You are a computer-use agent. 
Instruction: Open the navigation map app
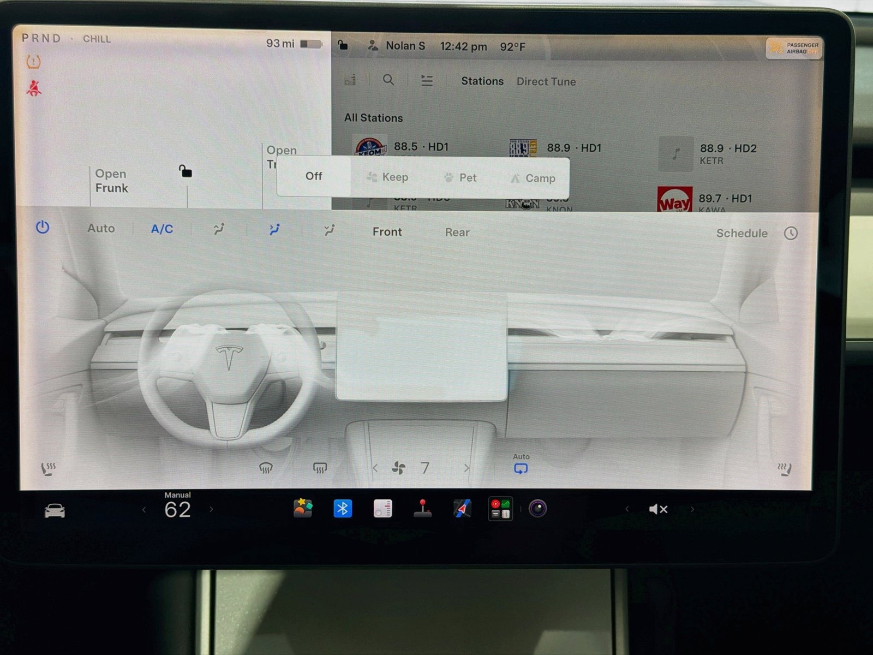[462, 509]
